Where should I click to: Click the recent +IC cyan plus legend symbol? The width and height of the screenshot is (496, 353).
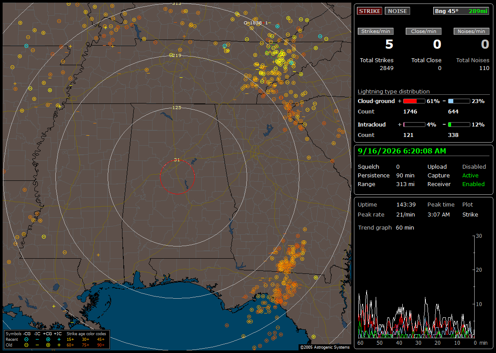tap(59, 340)
